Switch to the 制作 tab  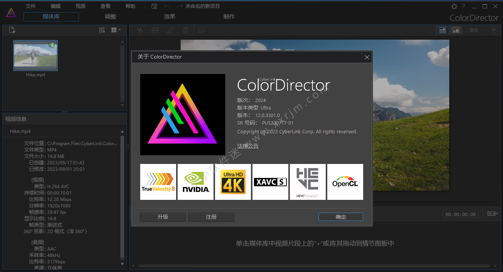[x=229, y=17]
